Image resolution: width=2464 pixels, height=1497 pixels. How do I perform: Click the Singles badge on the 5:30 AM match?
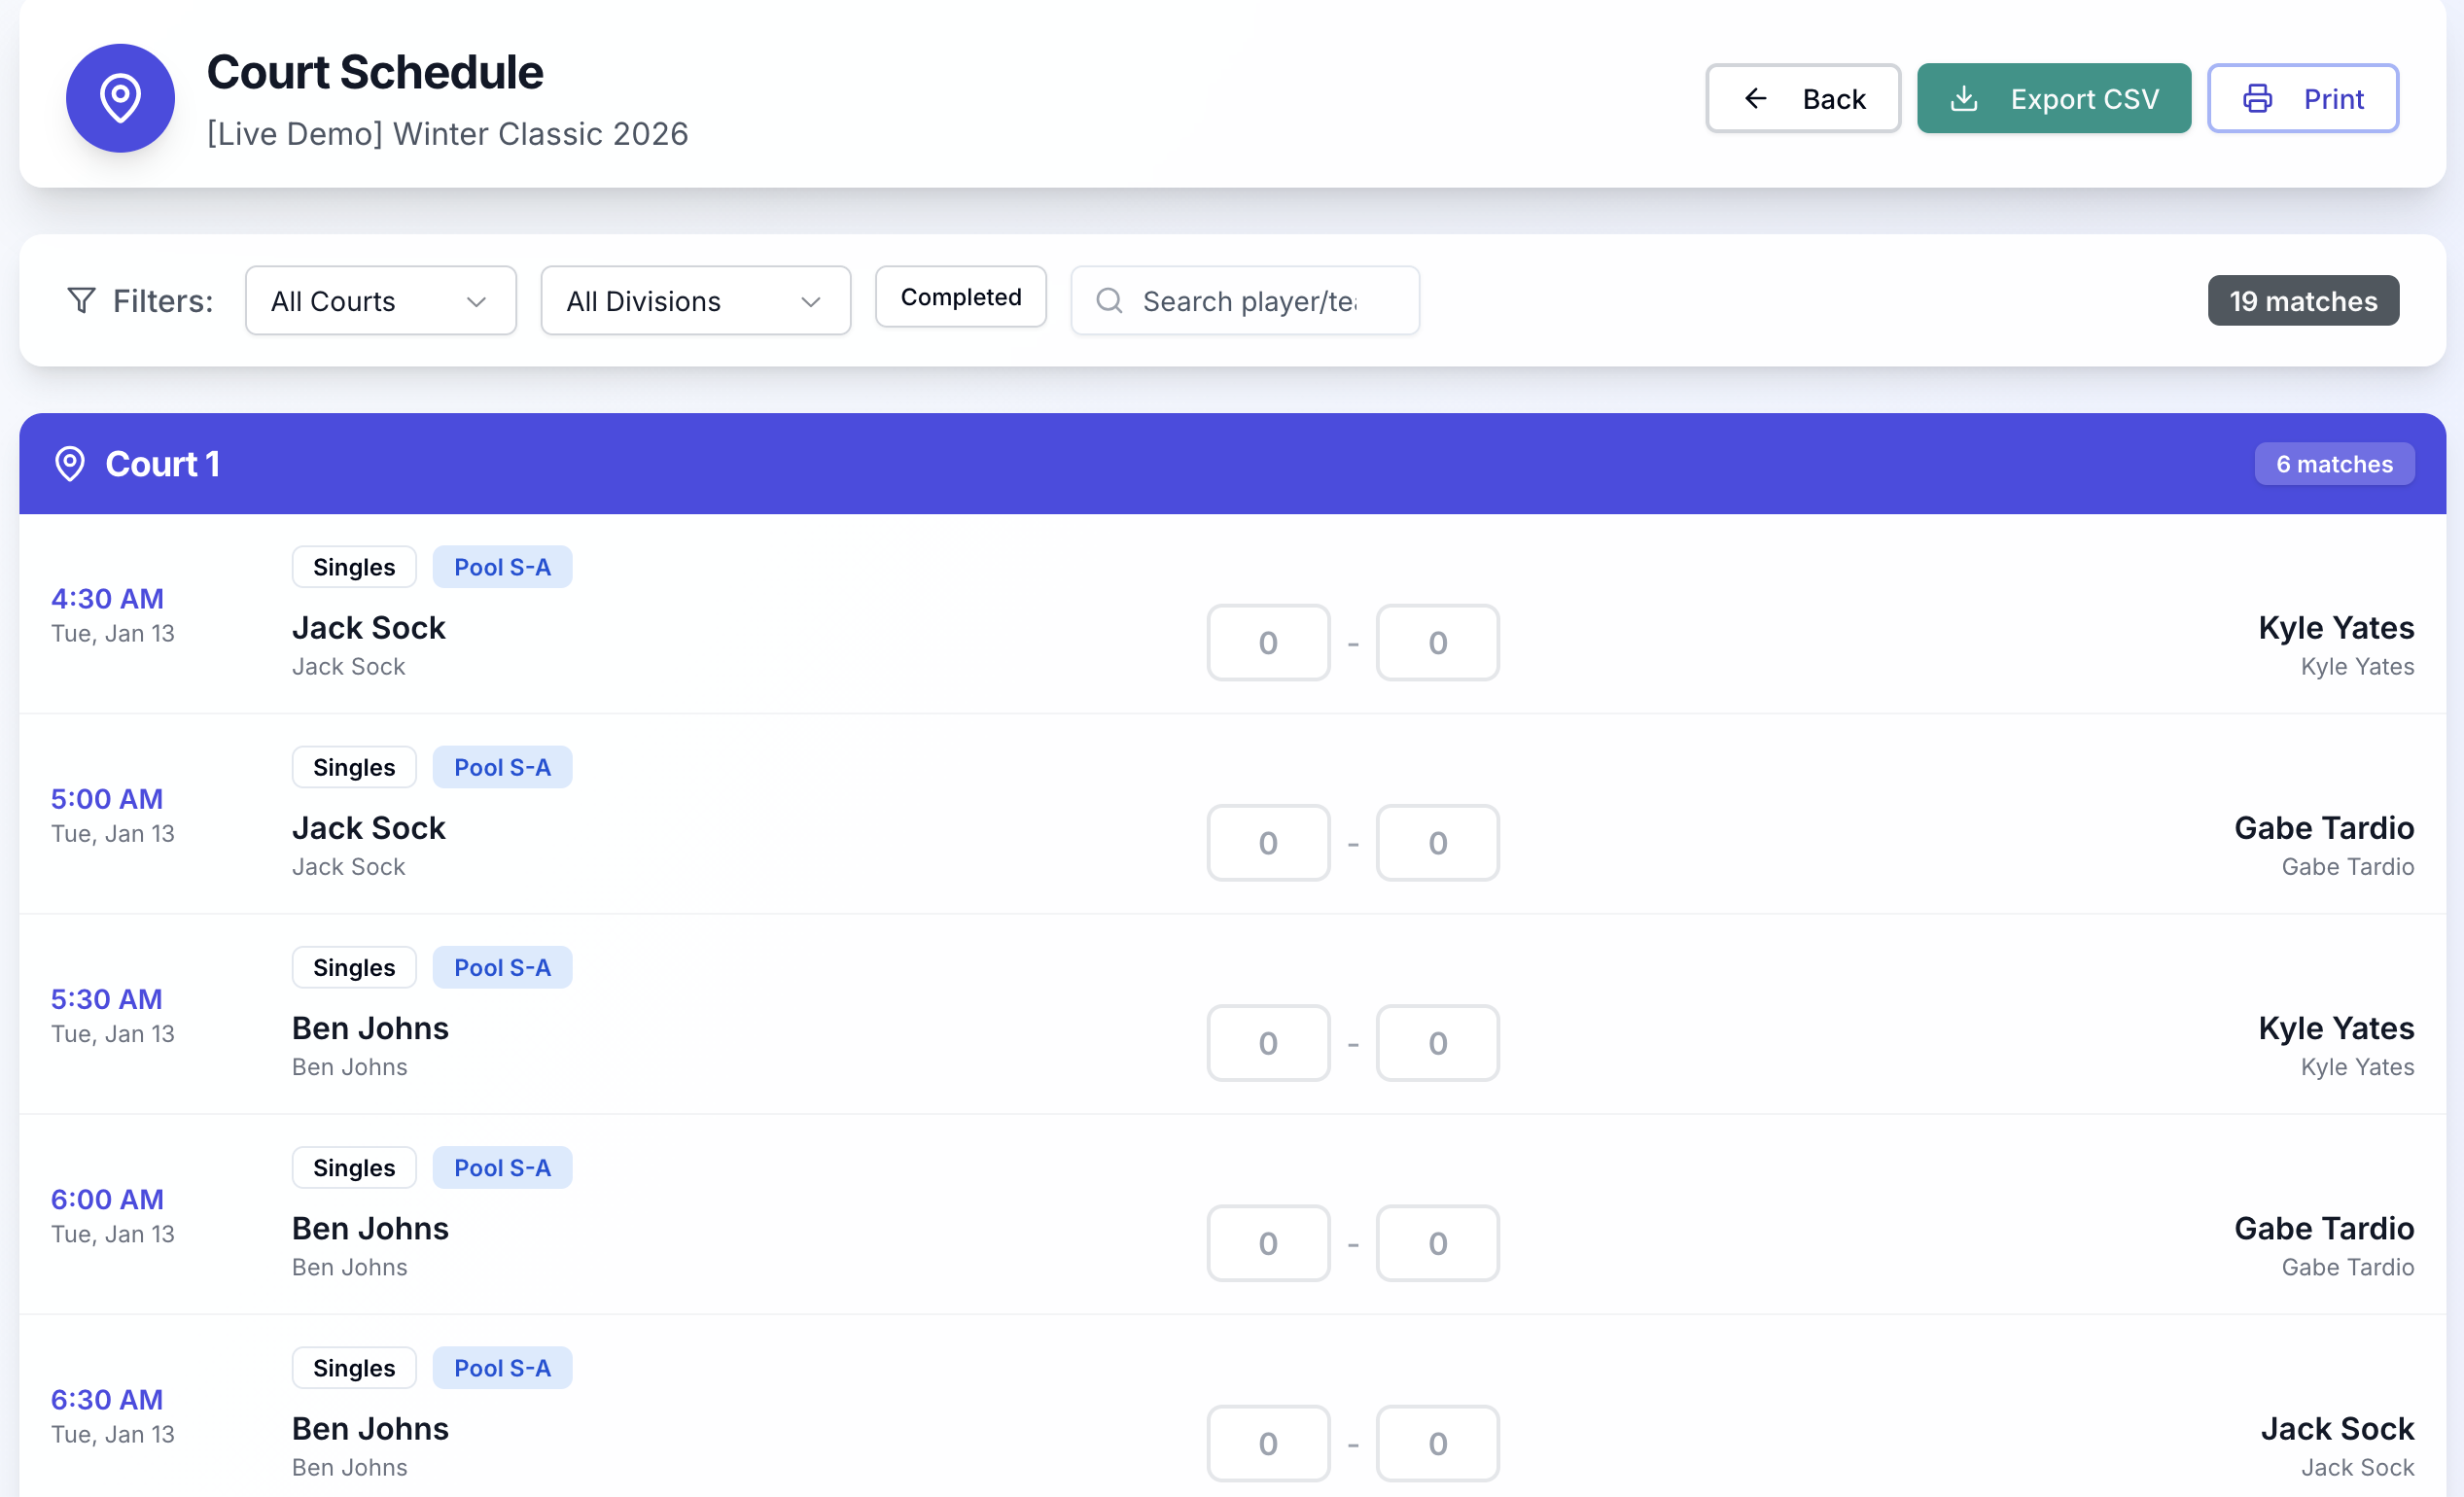pyautogui.click(x=353, y=967)
